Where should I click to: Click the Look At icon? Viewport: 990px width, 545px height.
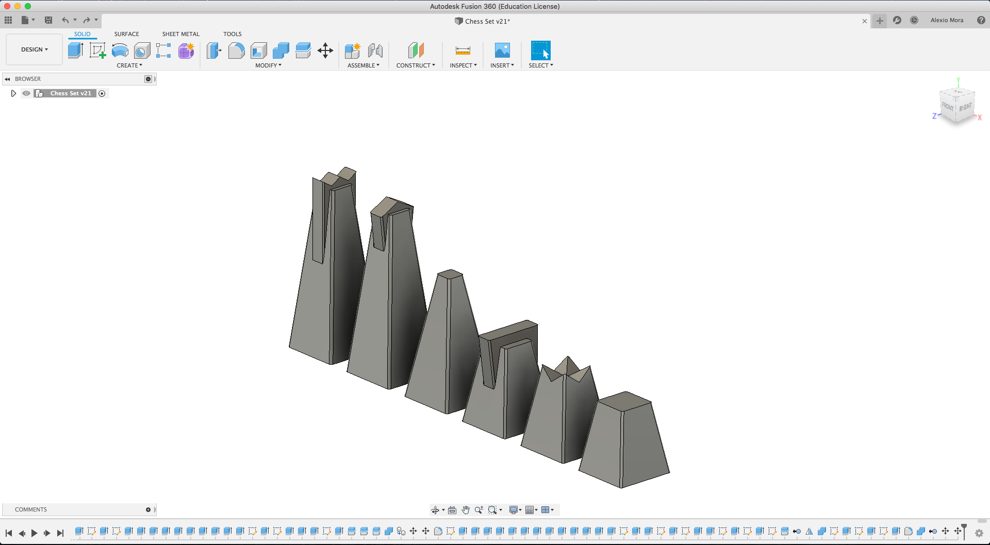452,510
